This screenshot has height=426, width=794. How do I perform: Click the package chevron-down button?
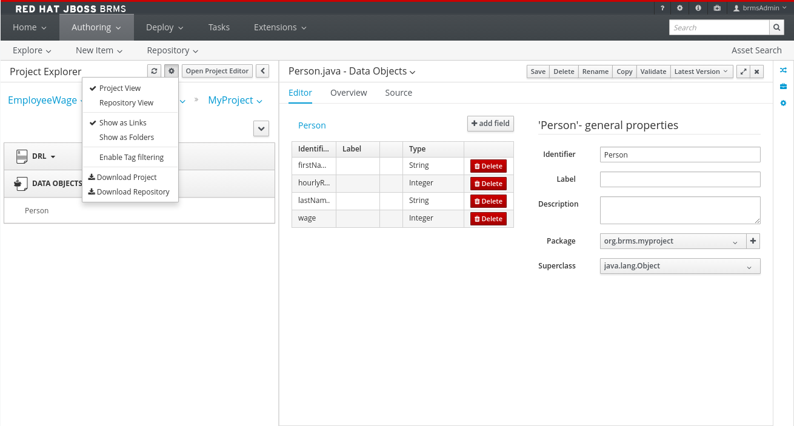pos(261,128)
